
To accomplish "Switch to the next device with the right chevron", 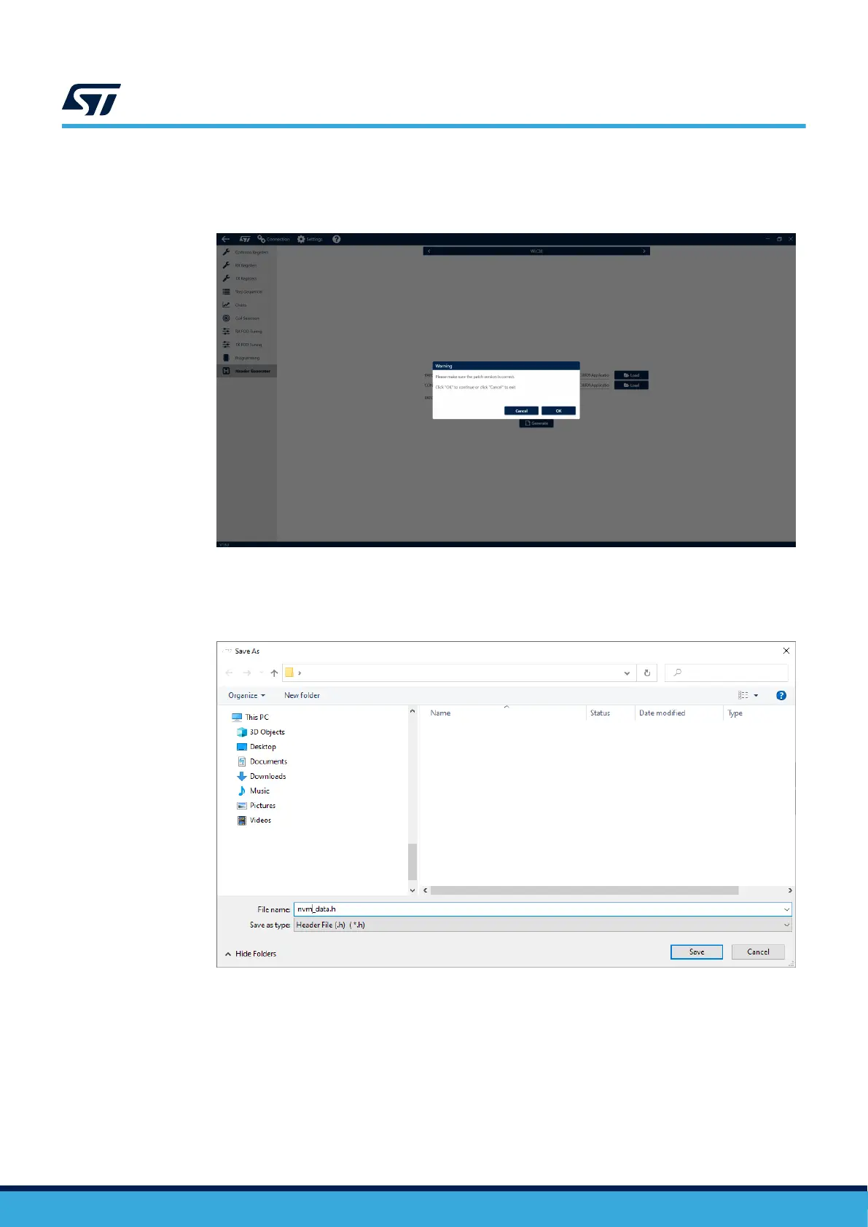I will point(644,251).
